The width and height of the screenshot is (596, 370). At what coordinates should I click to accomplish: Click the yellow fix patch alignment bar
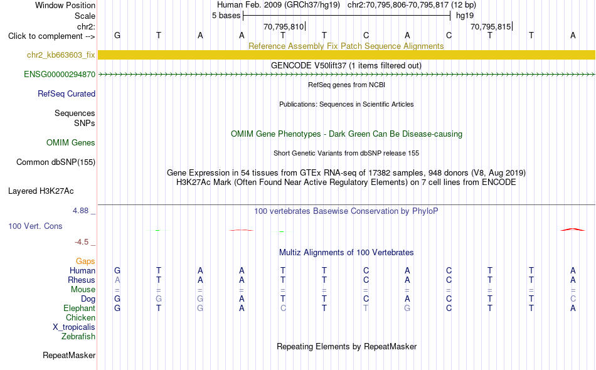click(x=347, y=55)
